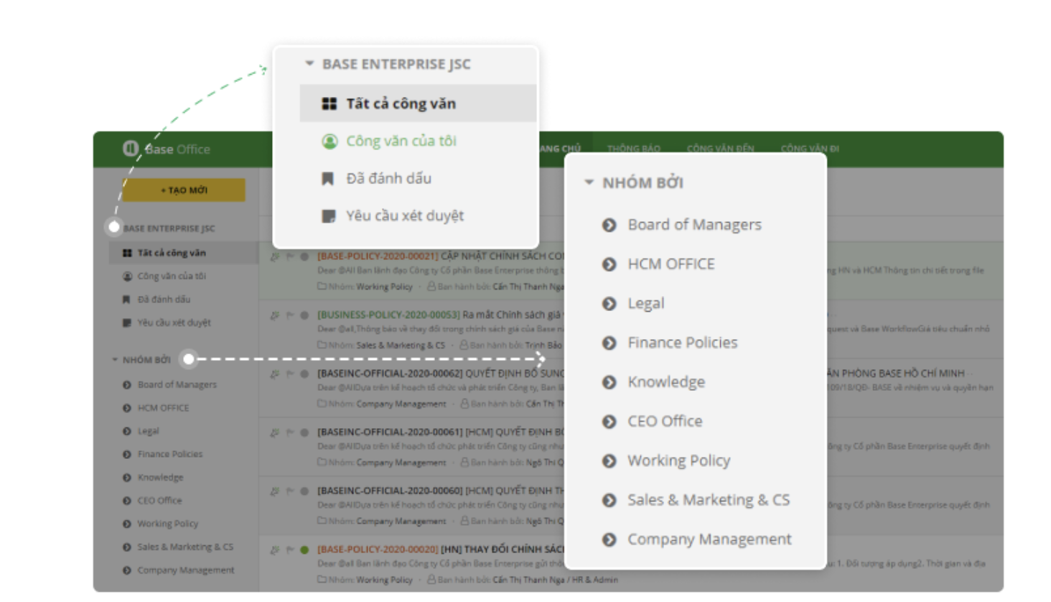The image size is (1051, 602).
Task: Click the bookmark icon beside Đã đánh dấu in the callout
Action: tap(327, 178)
